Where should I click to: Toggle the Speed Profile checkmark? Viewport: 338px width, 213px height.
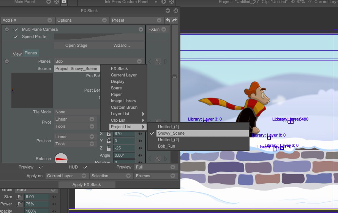coord(16,37)
